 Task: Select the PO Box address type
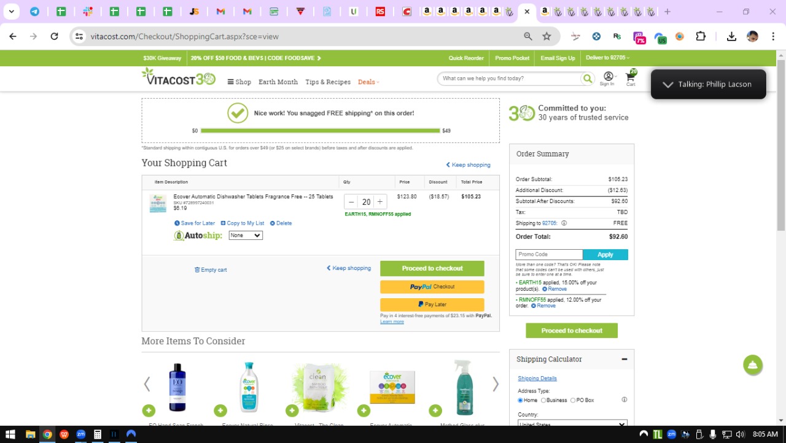point(573,401)
